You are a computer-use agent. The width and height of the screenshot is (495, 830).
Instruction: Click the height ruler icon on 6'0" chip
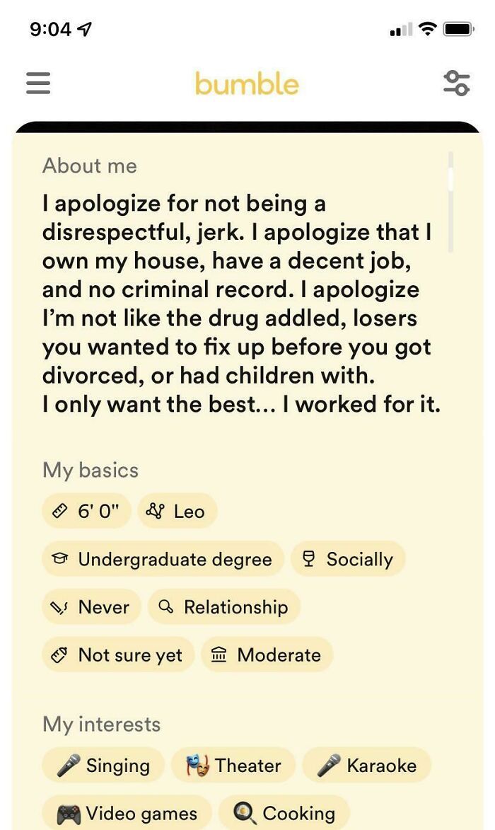click(x=59, y=511)
